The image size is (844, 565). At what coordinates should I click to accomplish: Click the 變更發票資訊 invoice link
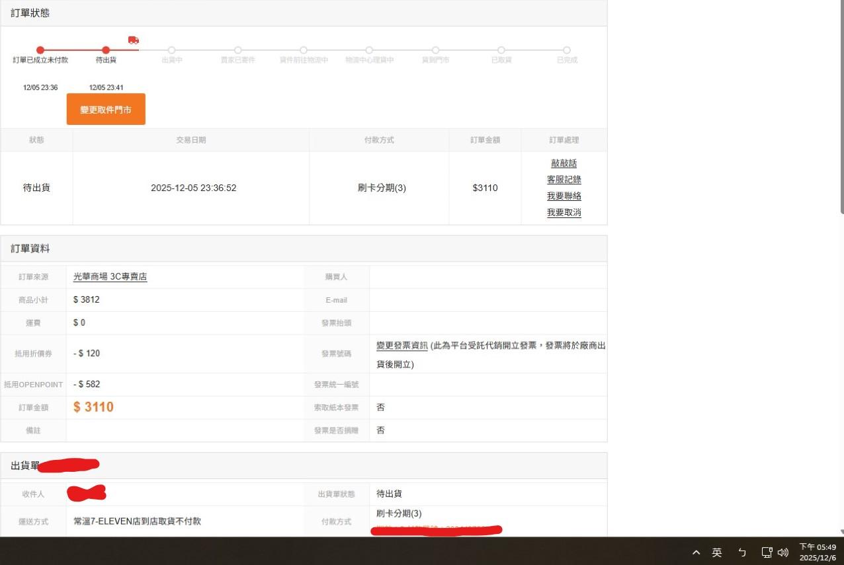[x=402, y=346]
